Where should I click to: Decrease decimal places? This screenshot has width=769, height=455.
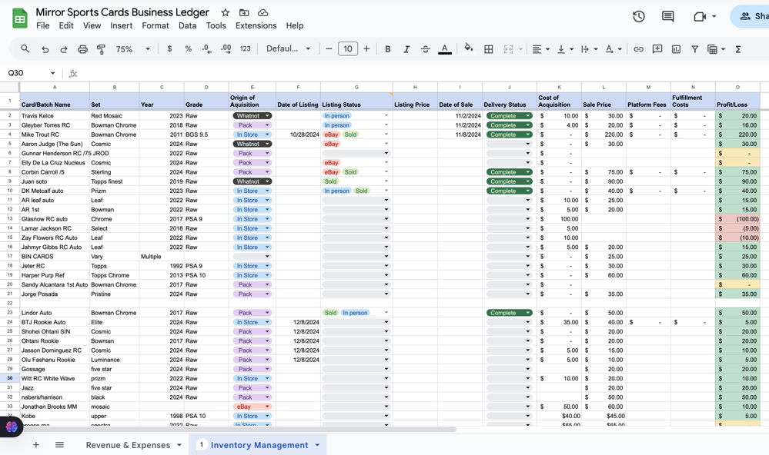[207, 49]
